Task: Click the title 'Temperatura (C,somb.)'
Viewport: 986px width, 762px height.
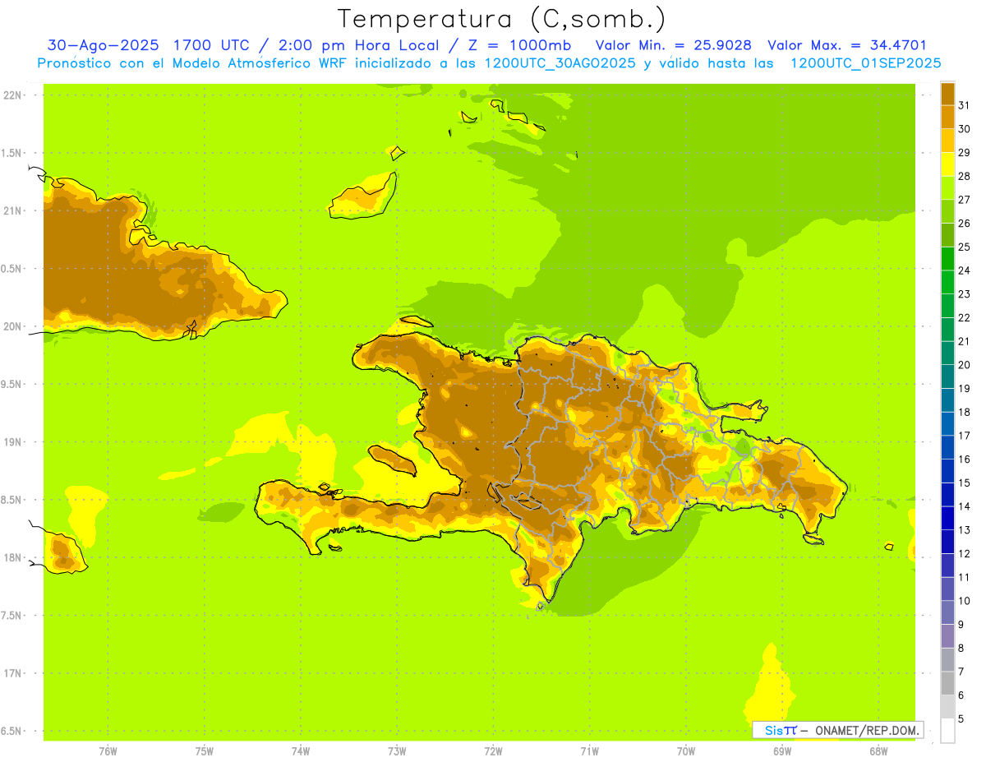Action: [502, 19]
